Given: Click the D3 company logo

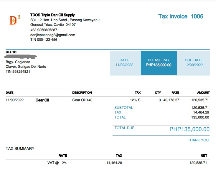Looking at the screenshot, I should point(15,20).
